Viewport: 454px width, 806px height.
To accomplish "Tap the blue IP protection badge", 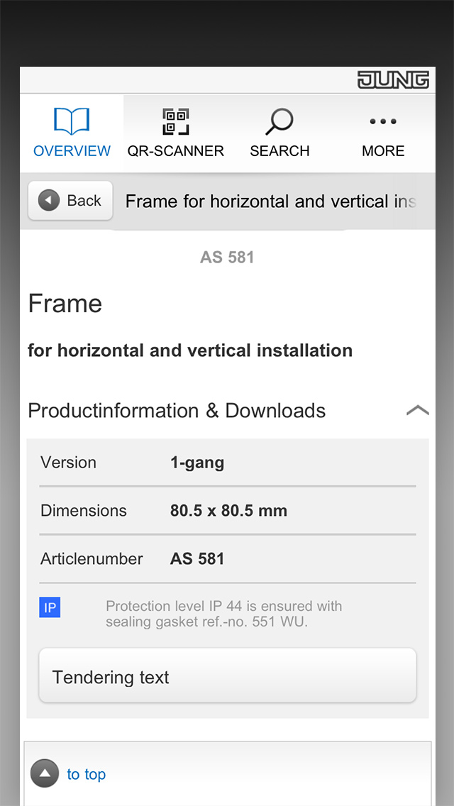I will (50, 607).
